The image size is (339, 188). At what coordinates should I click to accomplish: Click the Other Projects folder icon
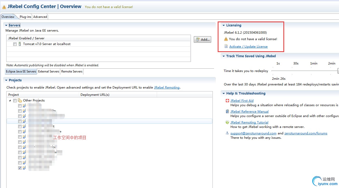(20, 100)
